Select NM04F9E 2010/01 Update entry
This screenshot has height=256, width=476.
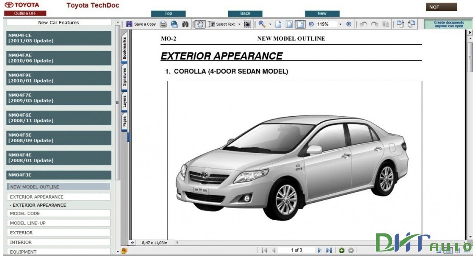[59, 78]
